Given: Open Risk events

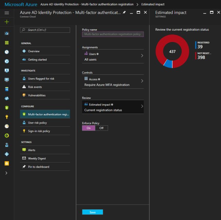Looking at the screenshot, I should [45, 87].
